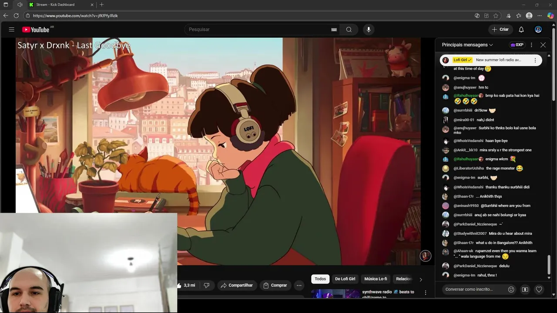Expand the Principais mensagens chat mode dropdown
The width and height of the screenshot is (557, 313).
tap(467, 45)
